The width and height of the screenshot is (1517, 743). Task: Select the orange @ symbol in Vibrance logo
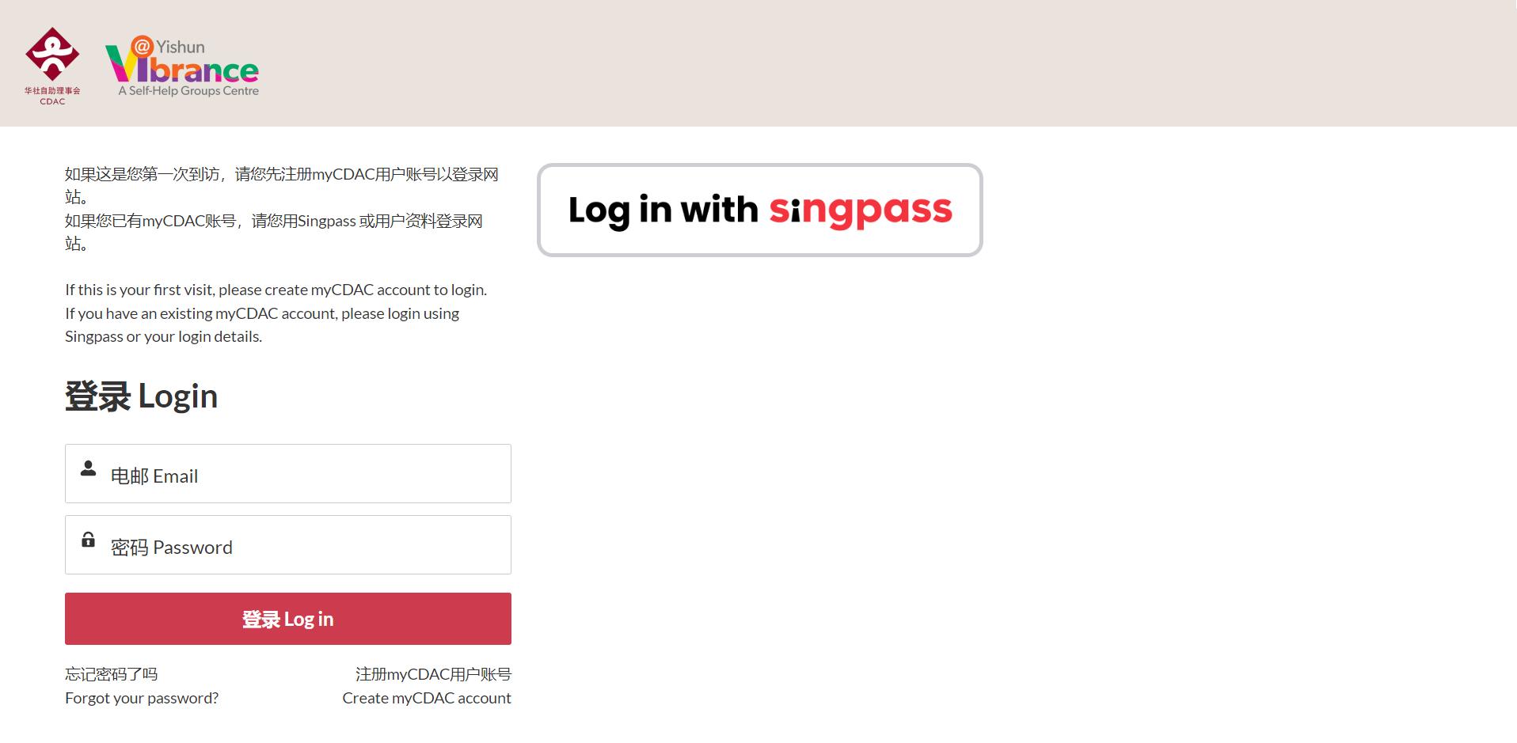(x=142, y=46)
